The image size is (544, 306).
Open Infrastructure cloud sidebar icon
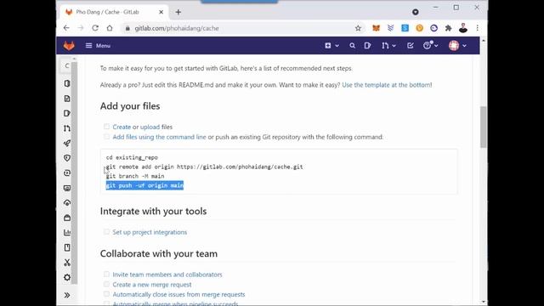click(67, 203)
